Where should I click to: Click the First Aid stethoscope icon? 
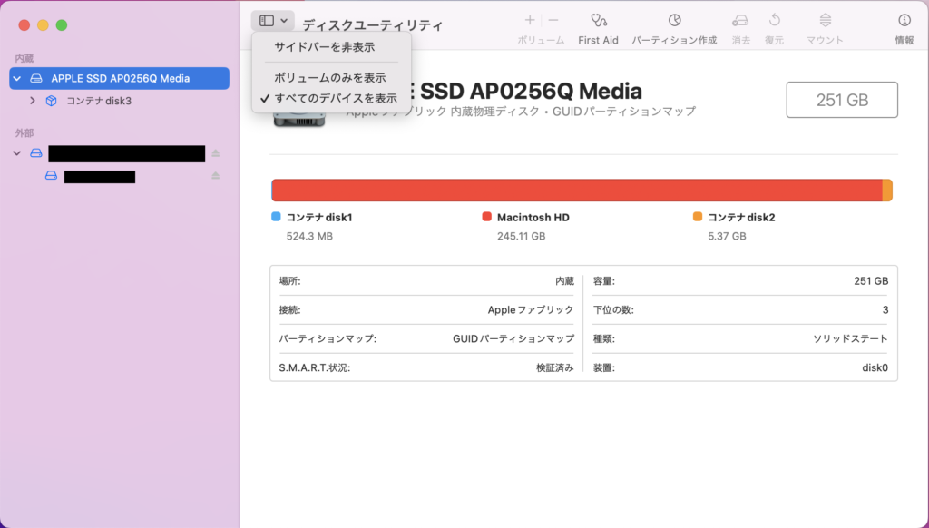(598, 20)
